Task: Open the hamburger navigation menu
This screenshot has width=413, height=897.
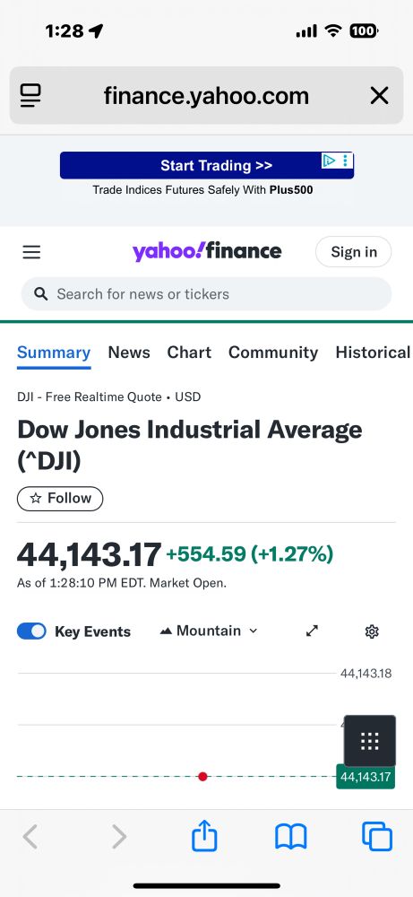Action: [31, 252]
